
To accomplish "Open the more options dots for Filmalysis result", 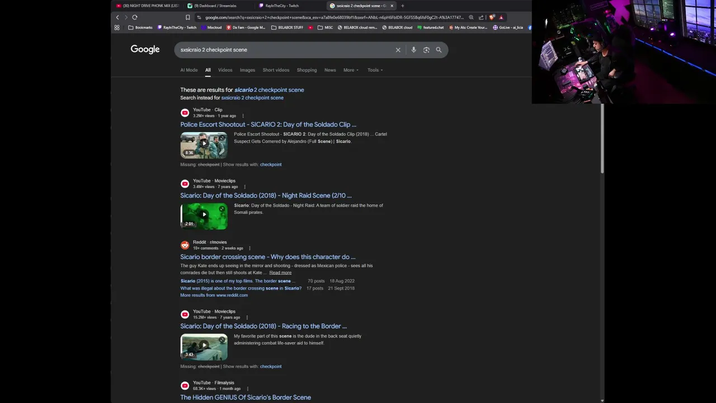I will (x=247, y=388).
